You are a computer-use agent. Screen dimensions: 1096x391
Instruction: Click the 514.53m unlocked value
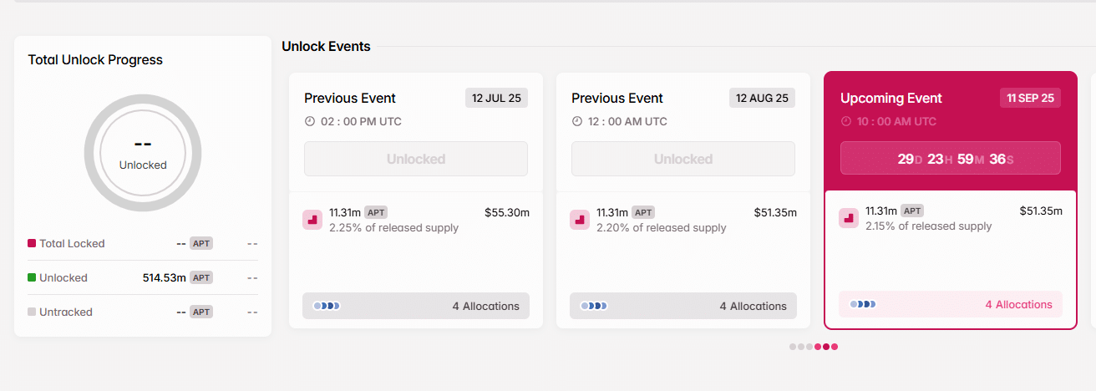[164, 277]
